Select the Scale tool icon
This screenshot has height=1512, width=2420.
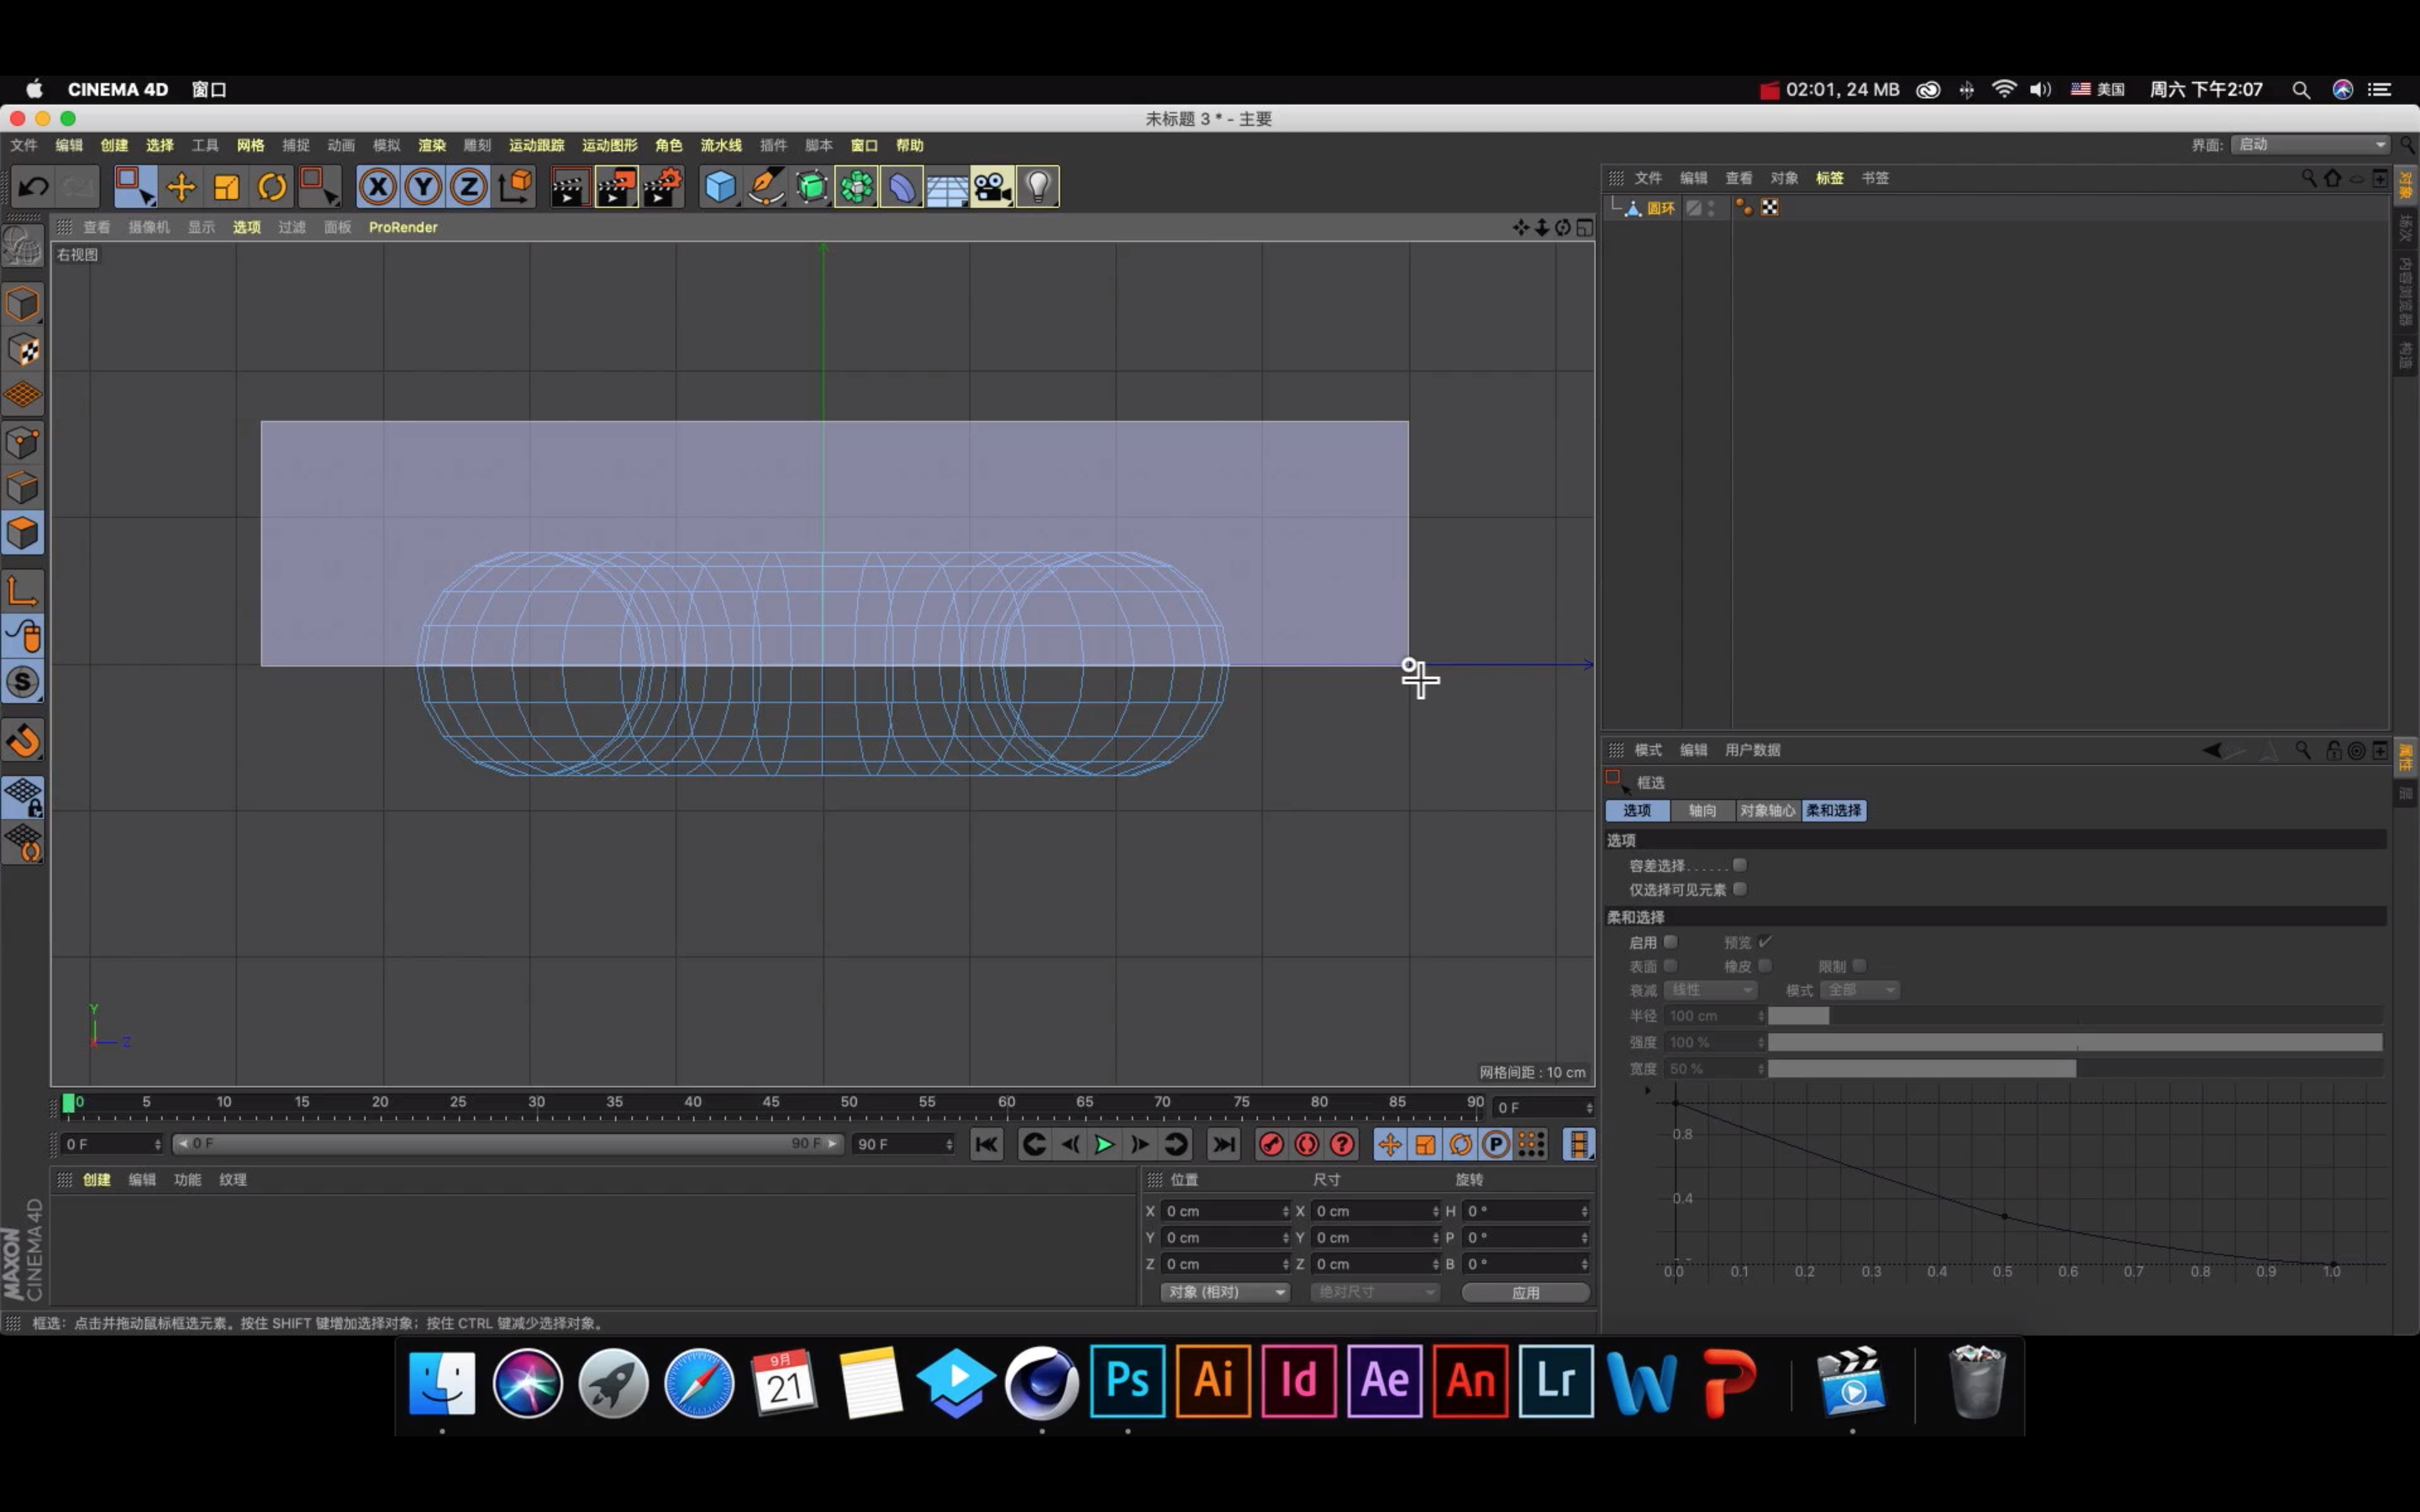coord(227,187)
